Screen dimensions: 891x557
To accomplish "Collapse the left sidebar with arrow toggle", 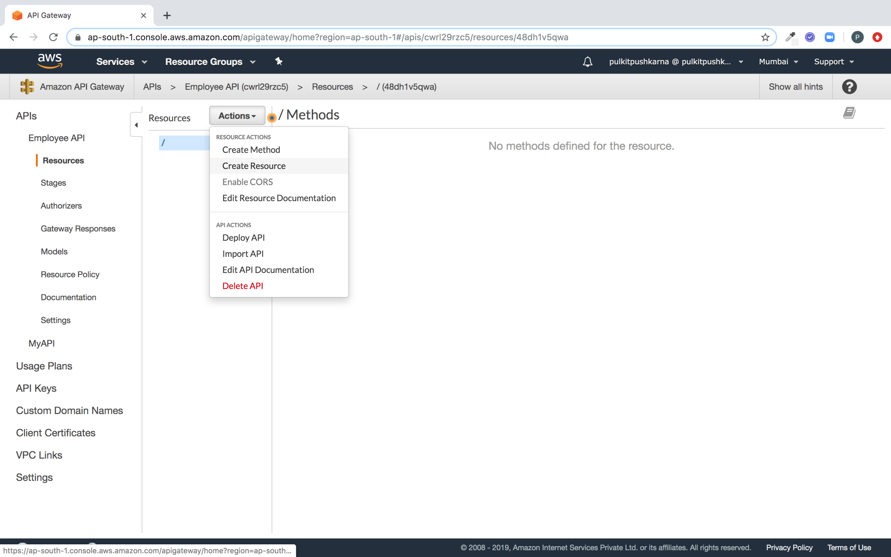I will [136, 125].
